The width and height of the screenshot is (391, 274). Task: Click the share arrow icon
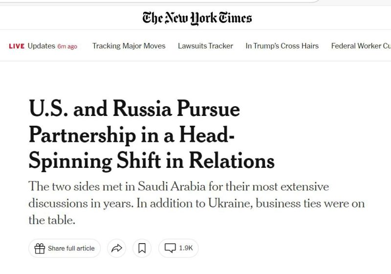(x=116, y=248)
